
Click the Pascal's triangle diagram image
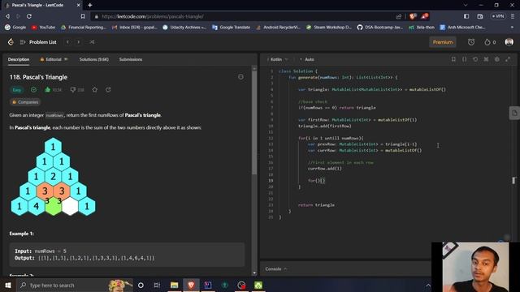(x=53, y=177)
